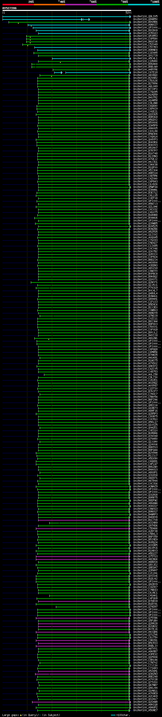The width and height of the screenshot is (162, 717).
Task: Open hit UniRef100_A6G2W1
Action: click(x=145, y=338)
